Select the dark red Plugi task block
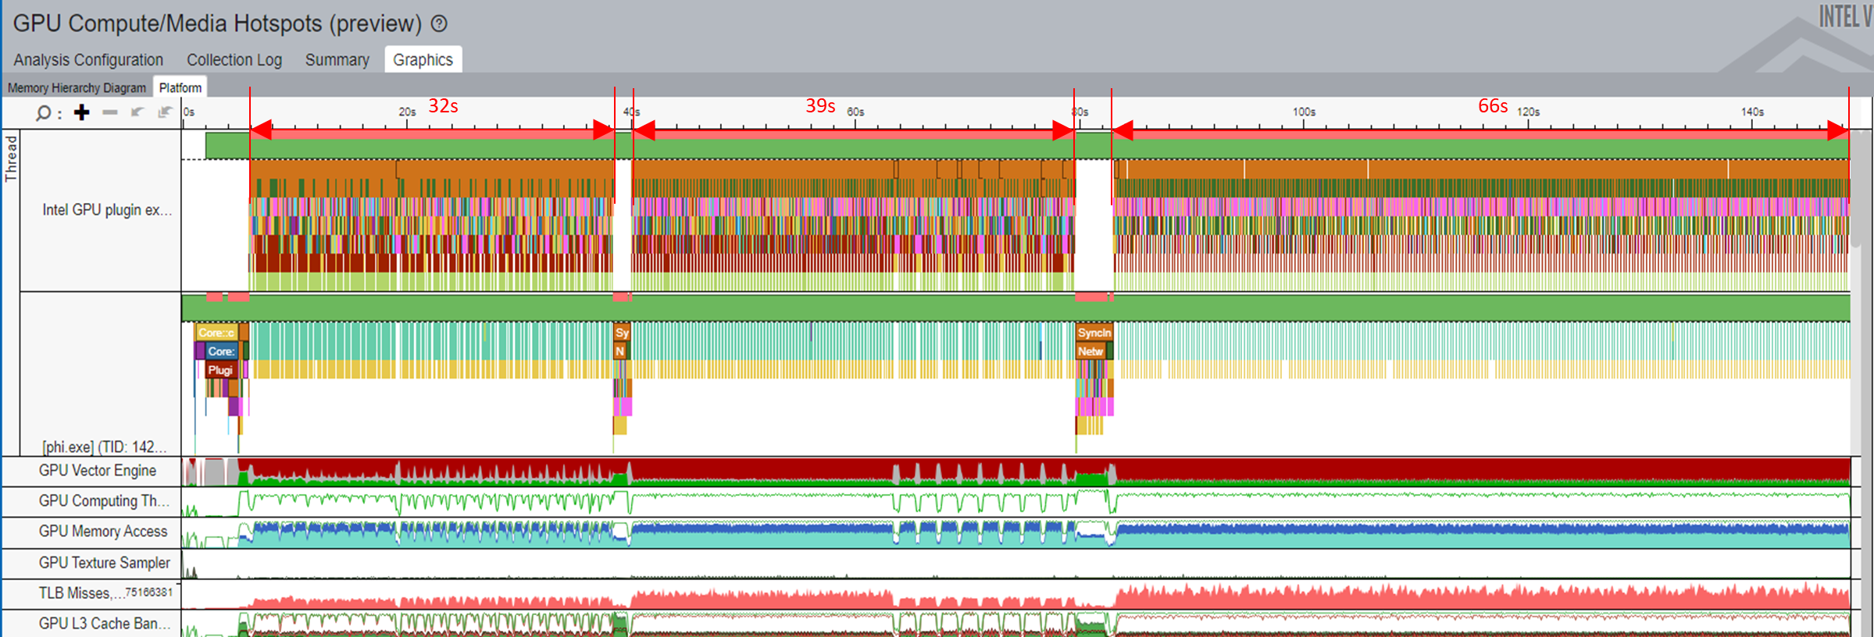The image size is (1874, 637). pos(220,370)
